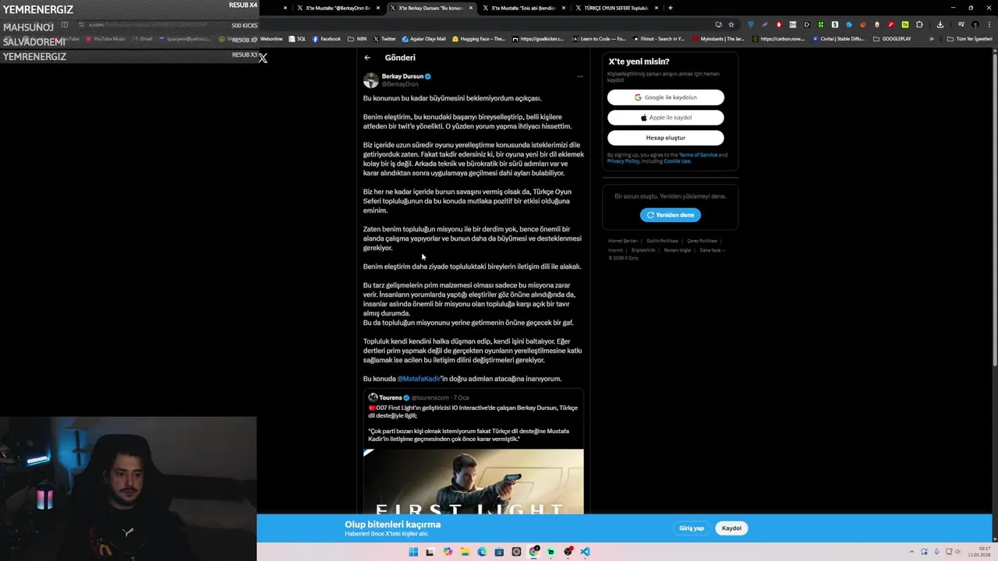The height and width of the screenshot is (561, 998).
Task: Click Google ile kaydolun button
Action: 666,97
